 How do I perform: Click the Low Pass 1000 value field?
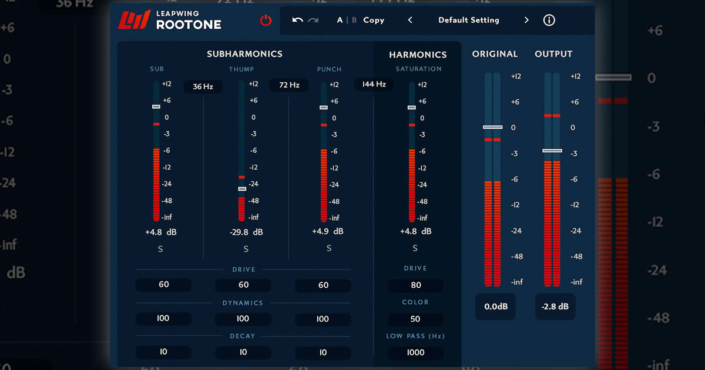coord(415,353)
